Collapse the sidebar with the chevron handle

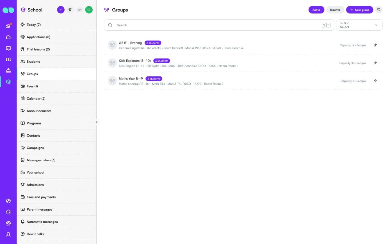[96, 122]
